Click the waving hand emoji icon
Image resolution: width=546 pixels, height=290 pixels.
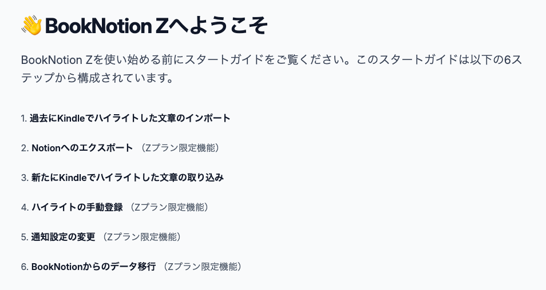click(31, 26)
